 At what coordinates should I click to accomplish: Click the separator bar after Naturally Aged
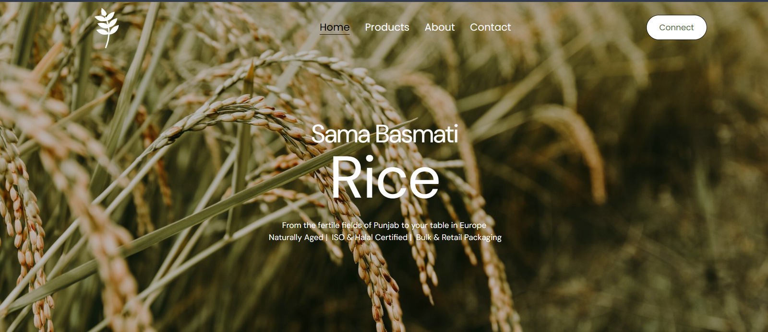click(x=327, y=237)
